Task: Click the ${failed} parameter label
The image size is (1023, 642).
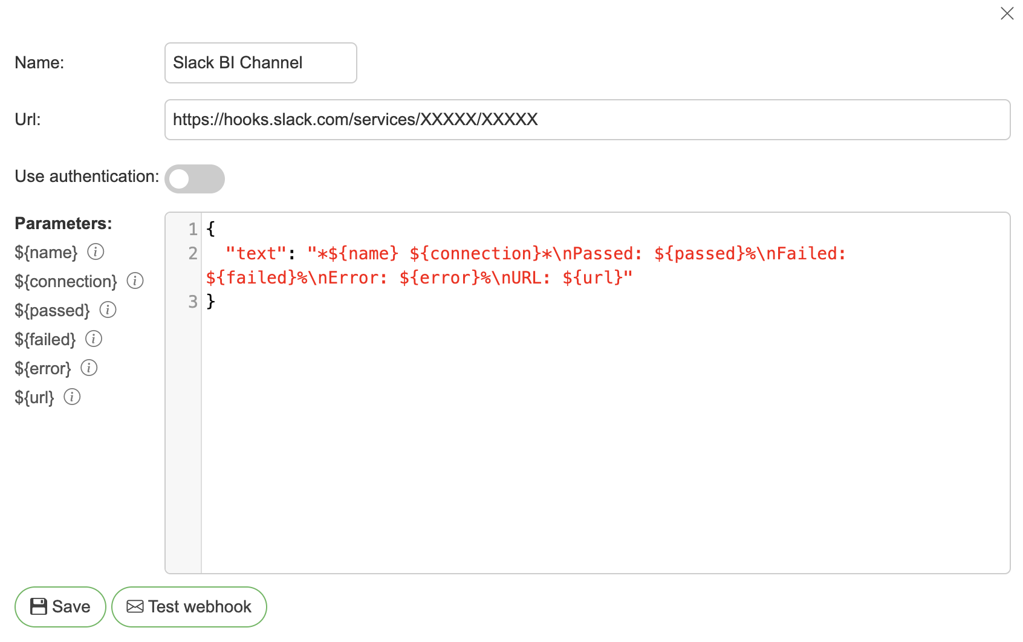Action: point(45,339)
